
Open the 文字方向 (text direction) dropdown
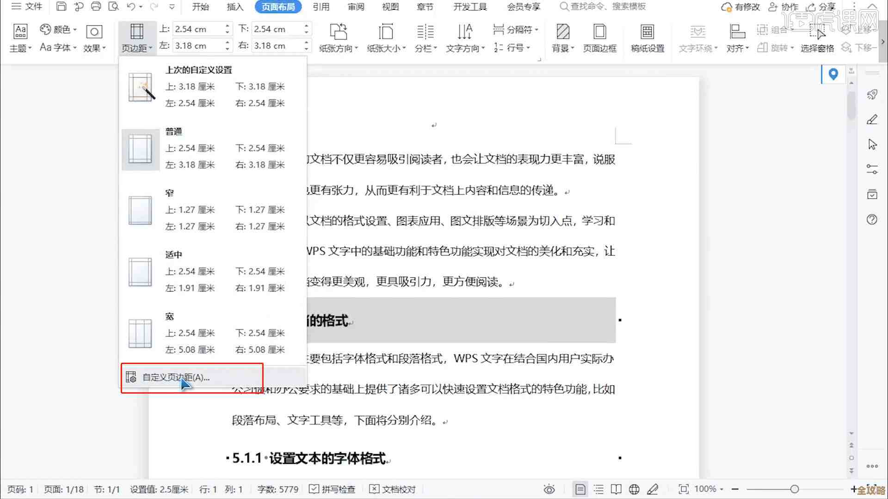465,38
